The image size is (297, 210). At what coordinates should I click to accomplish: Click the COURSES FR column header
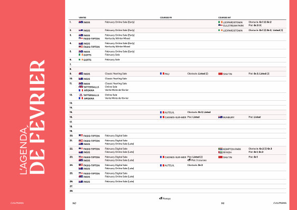[166, 18]
